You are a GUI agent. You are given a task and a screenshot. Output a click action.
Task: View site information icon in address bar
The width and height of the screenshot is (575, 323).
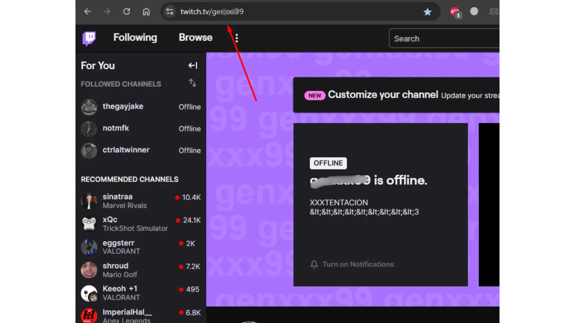(x=170, y=12)
